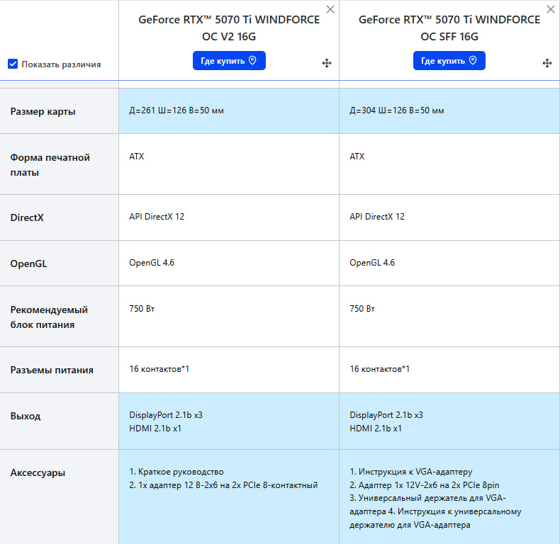The height and width of the screenshot is (544, 560).
Task: Toggle the "Показать различия" checkbox
Action: [13, 64]
